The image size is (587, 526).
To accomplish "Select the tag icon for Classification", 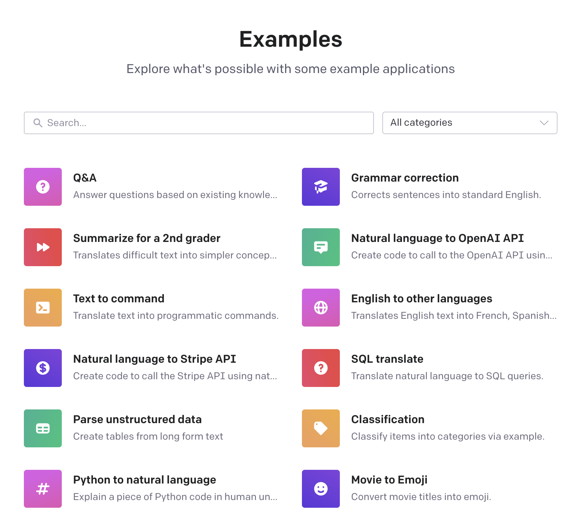I will [x=321, y=428].
